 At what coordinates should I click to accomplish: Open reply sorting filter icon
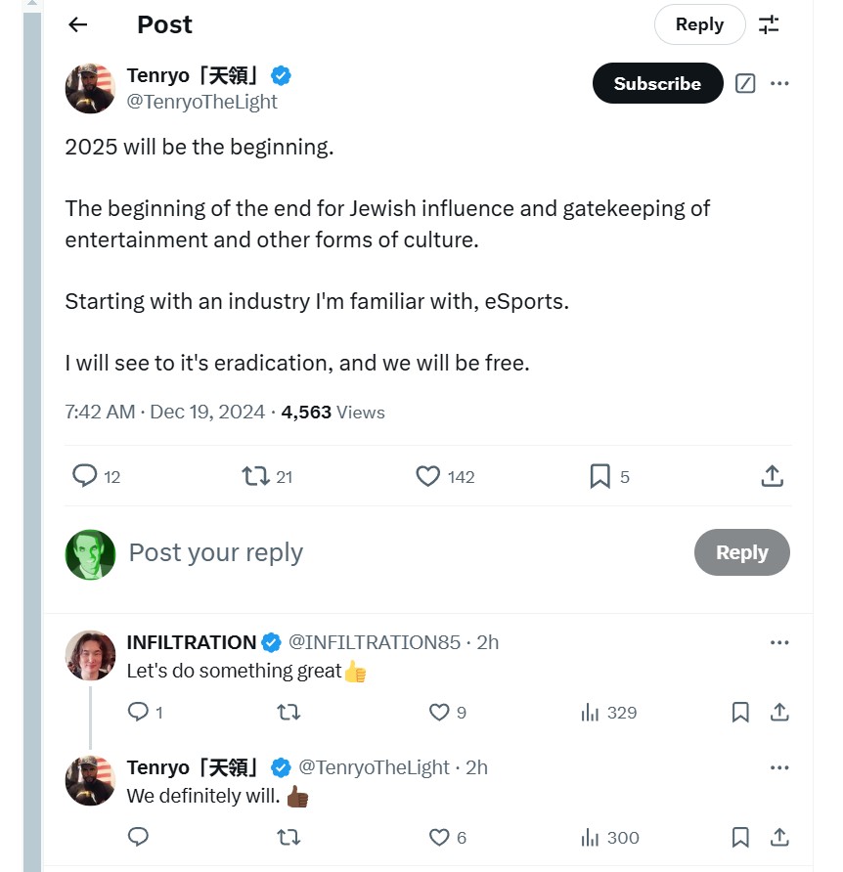(770, 25)
